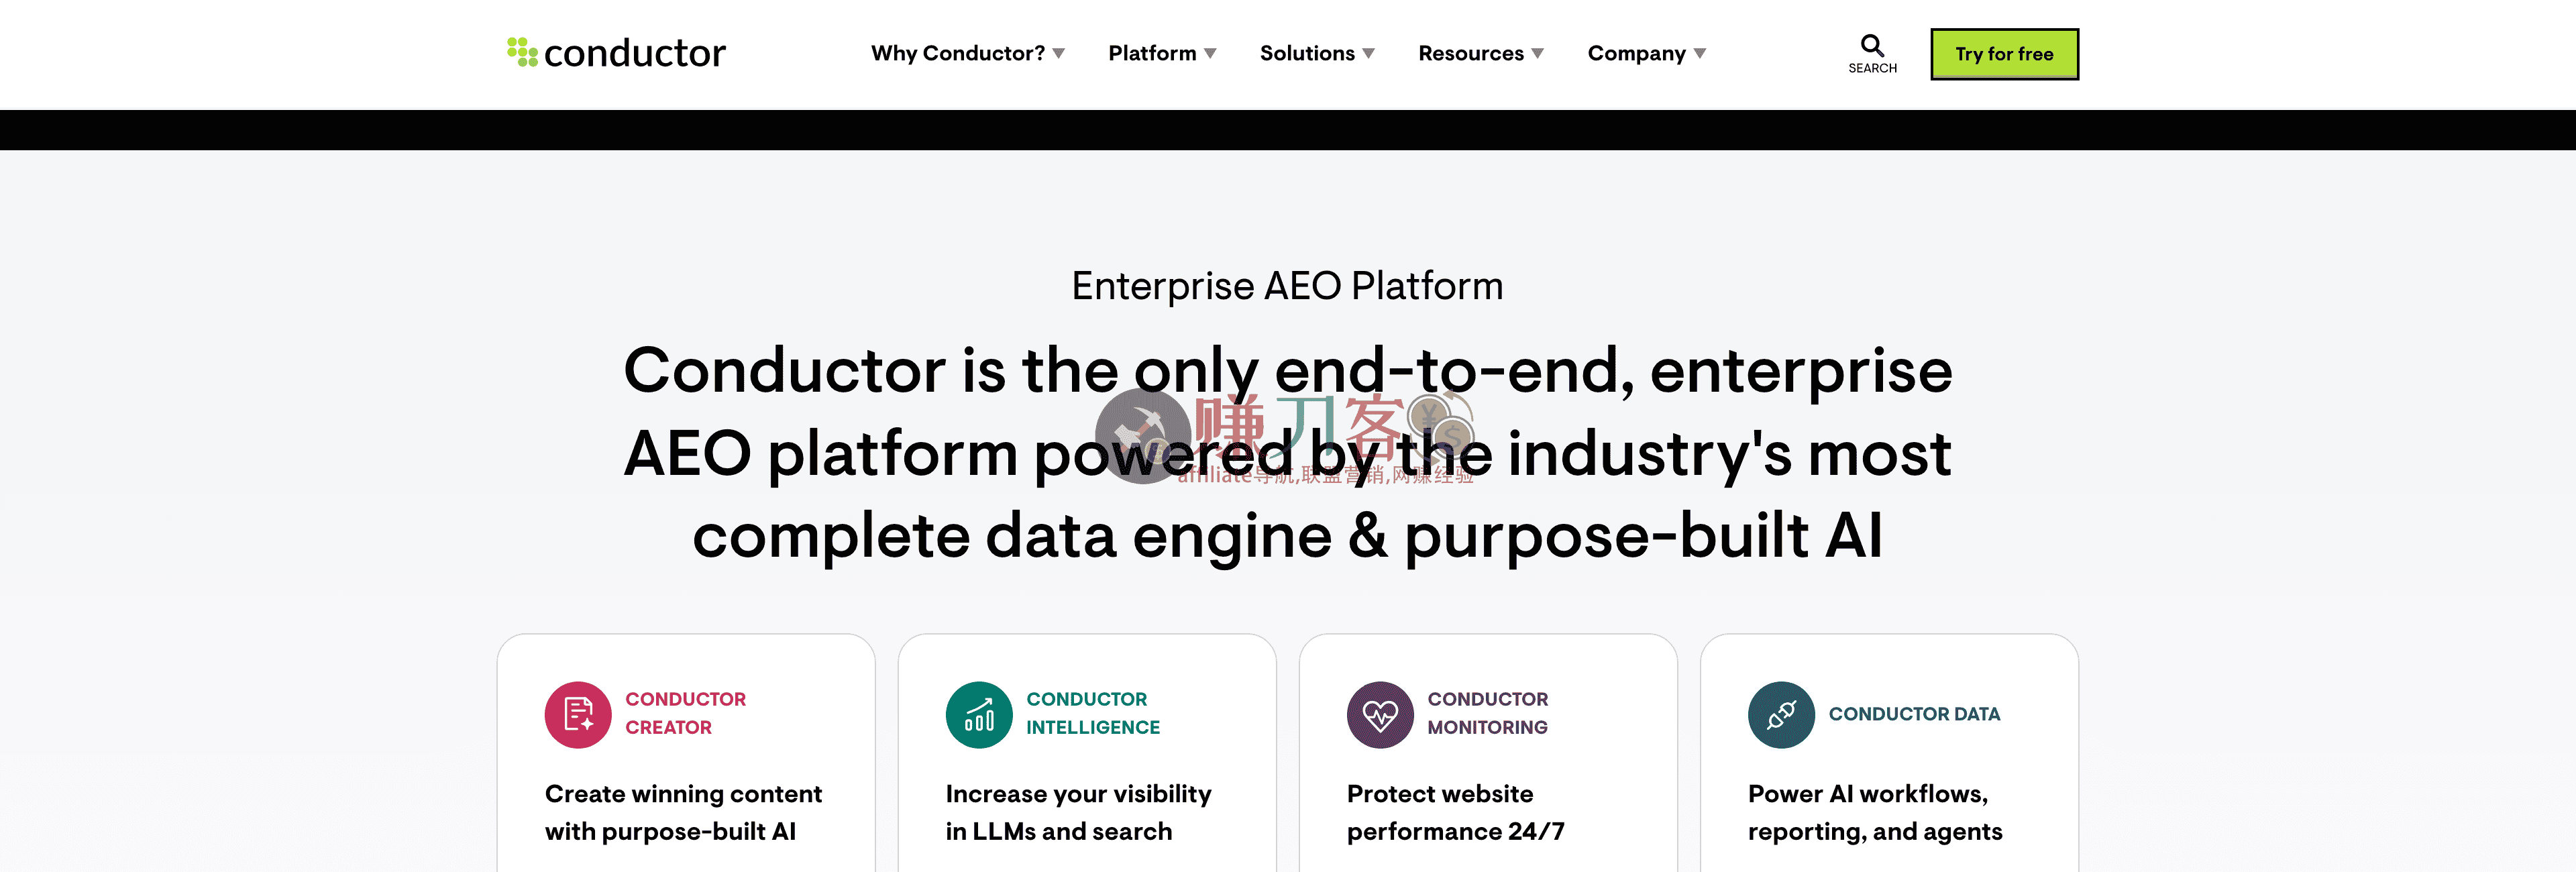Click the Conductor logo icon
The height and width of the screenshot is (872, 2576).
coord(522,51)
